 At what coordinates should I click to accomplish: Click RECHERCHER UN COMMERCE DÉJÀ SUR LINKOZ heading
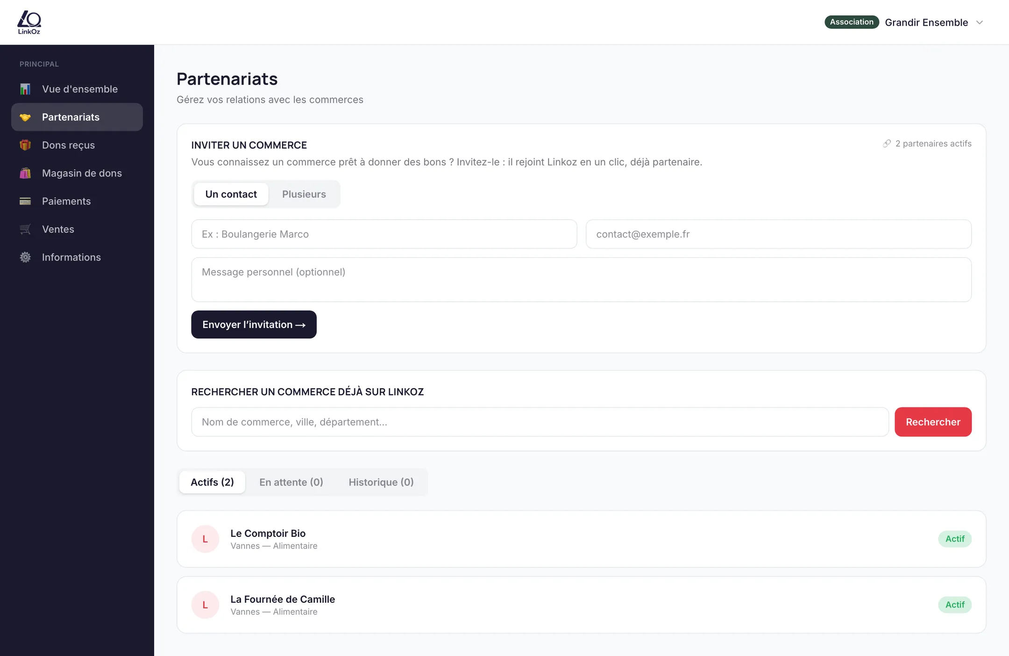click(307, 392)
